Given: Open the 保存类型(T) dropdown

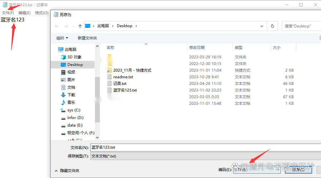Looking at the screenshot, I should pos(206,156).
